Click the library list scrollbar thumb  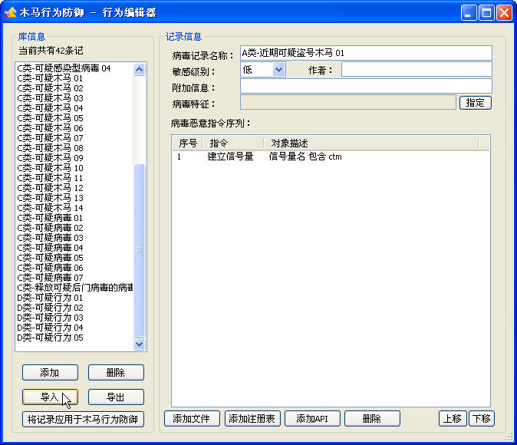(140, 250)
